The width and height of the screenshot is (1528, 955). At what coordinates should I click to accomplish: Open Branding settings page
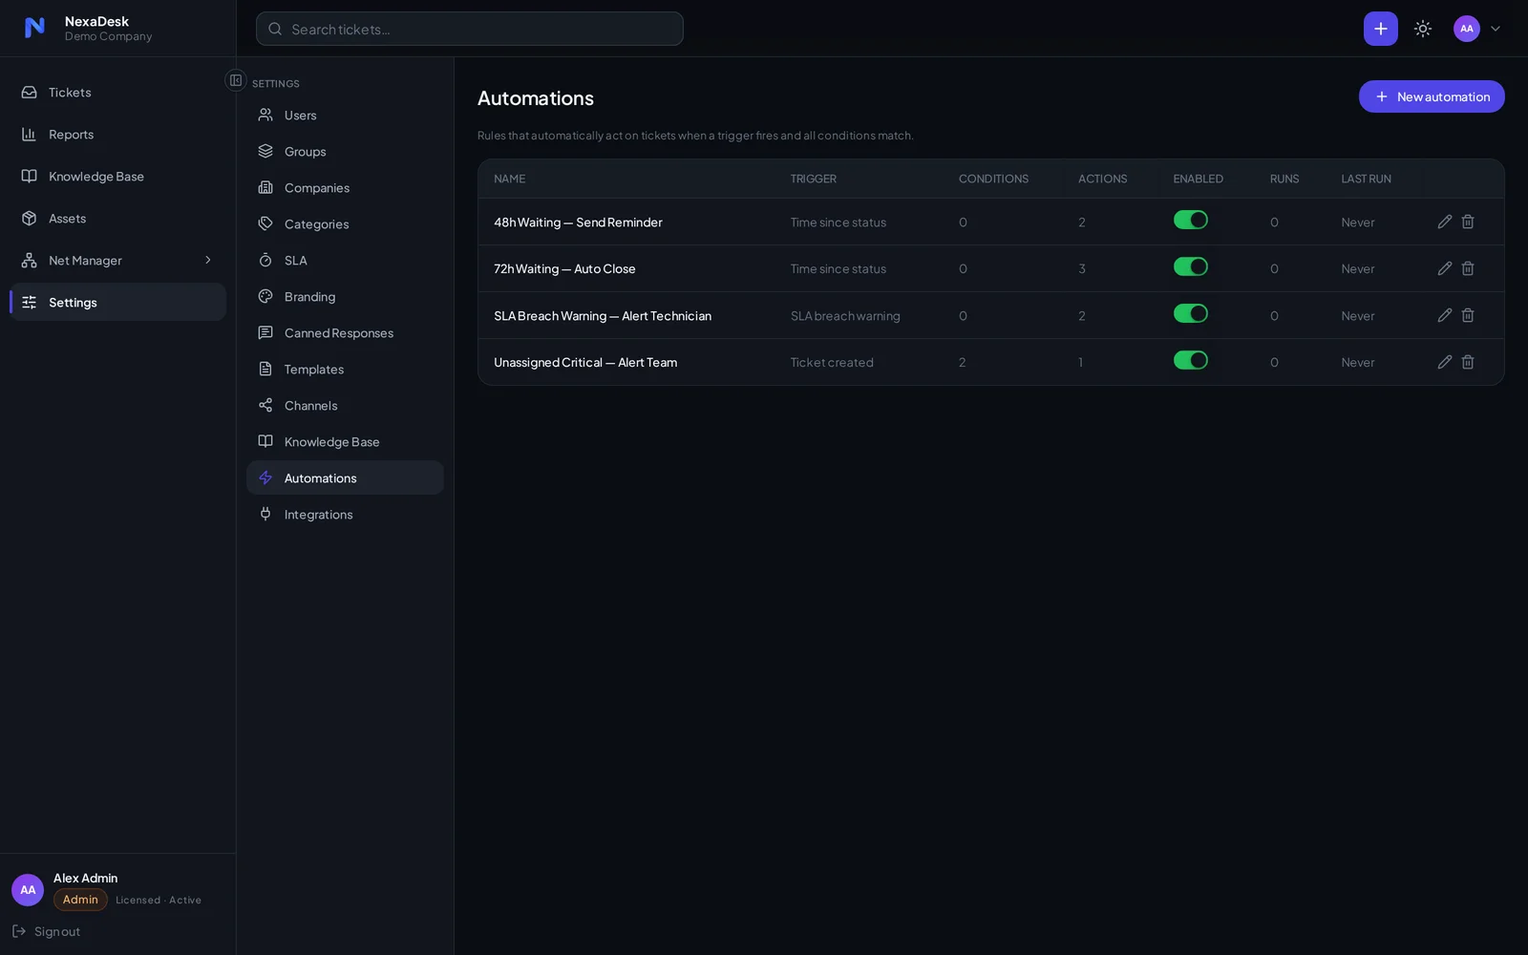click(x=345, y=297)
